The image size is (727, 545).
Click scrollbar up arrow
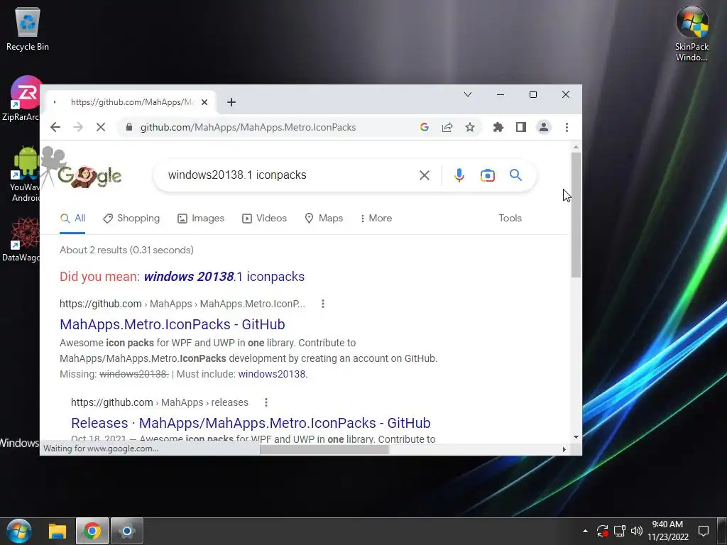coord(576,147)
